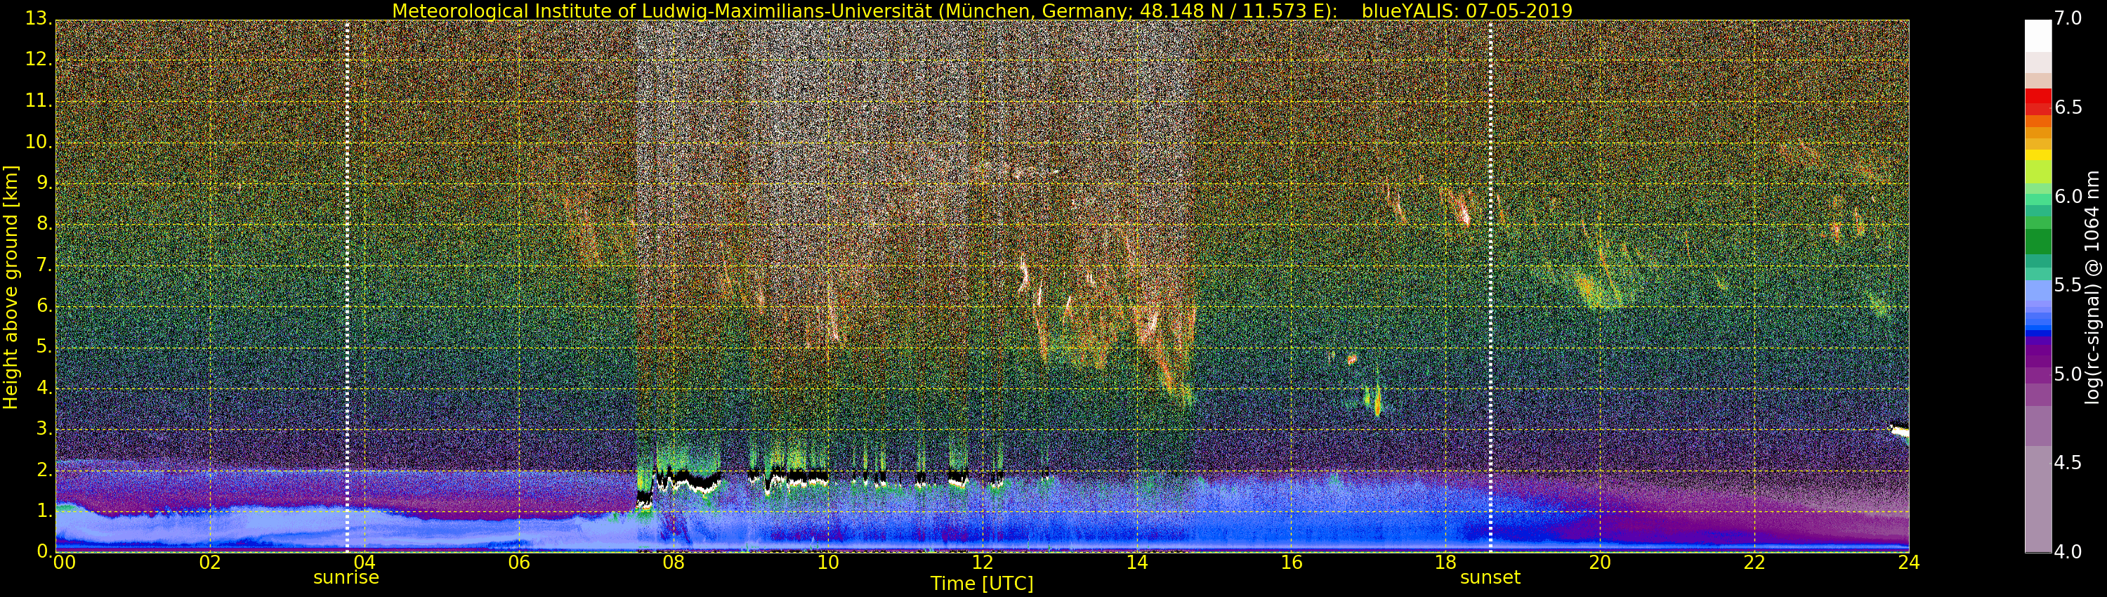The width and height of the screenshot is (2107, 597).
Task: Click the time tick label 08
Action: 673,563
